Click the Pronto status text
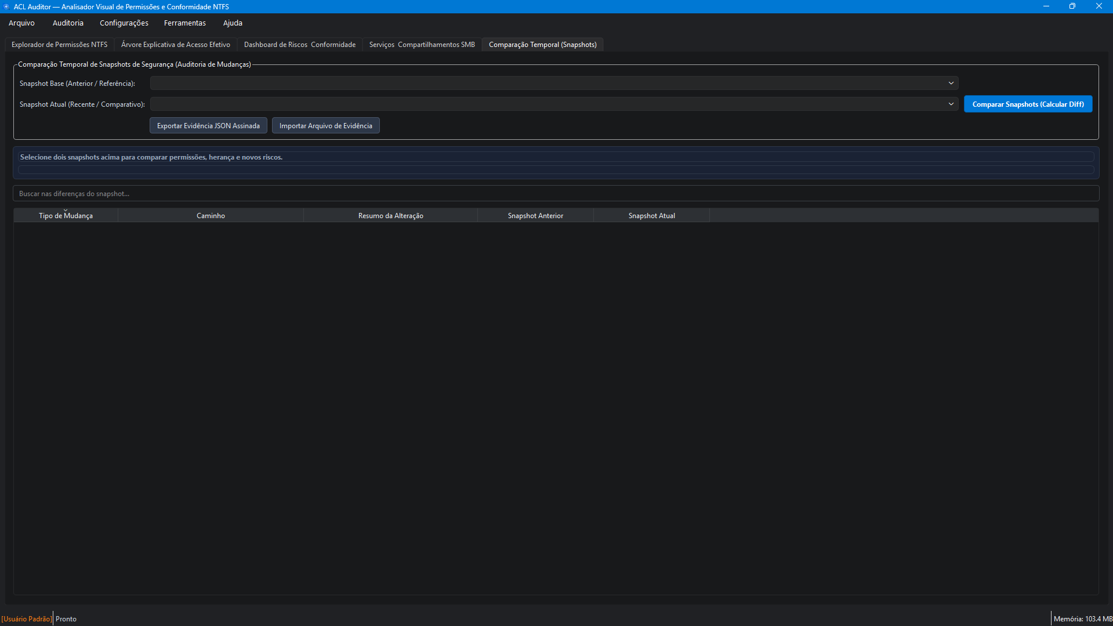 pos(66,619)
